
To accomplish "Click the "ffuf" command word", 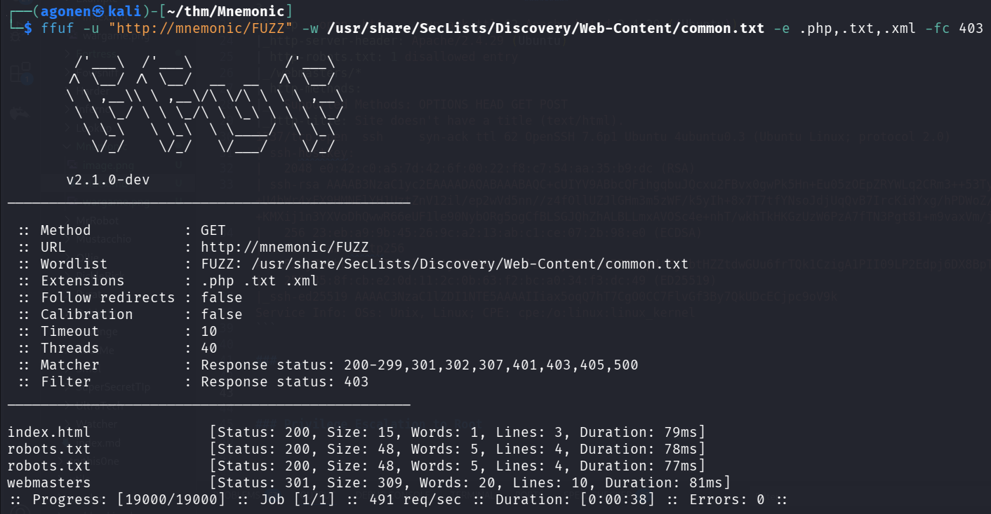I will [x=57, y=28].
